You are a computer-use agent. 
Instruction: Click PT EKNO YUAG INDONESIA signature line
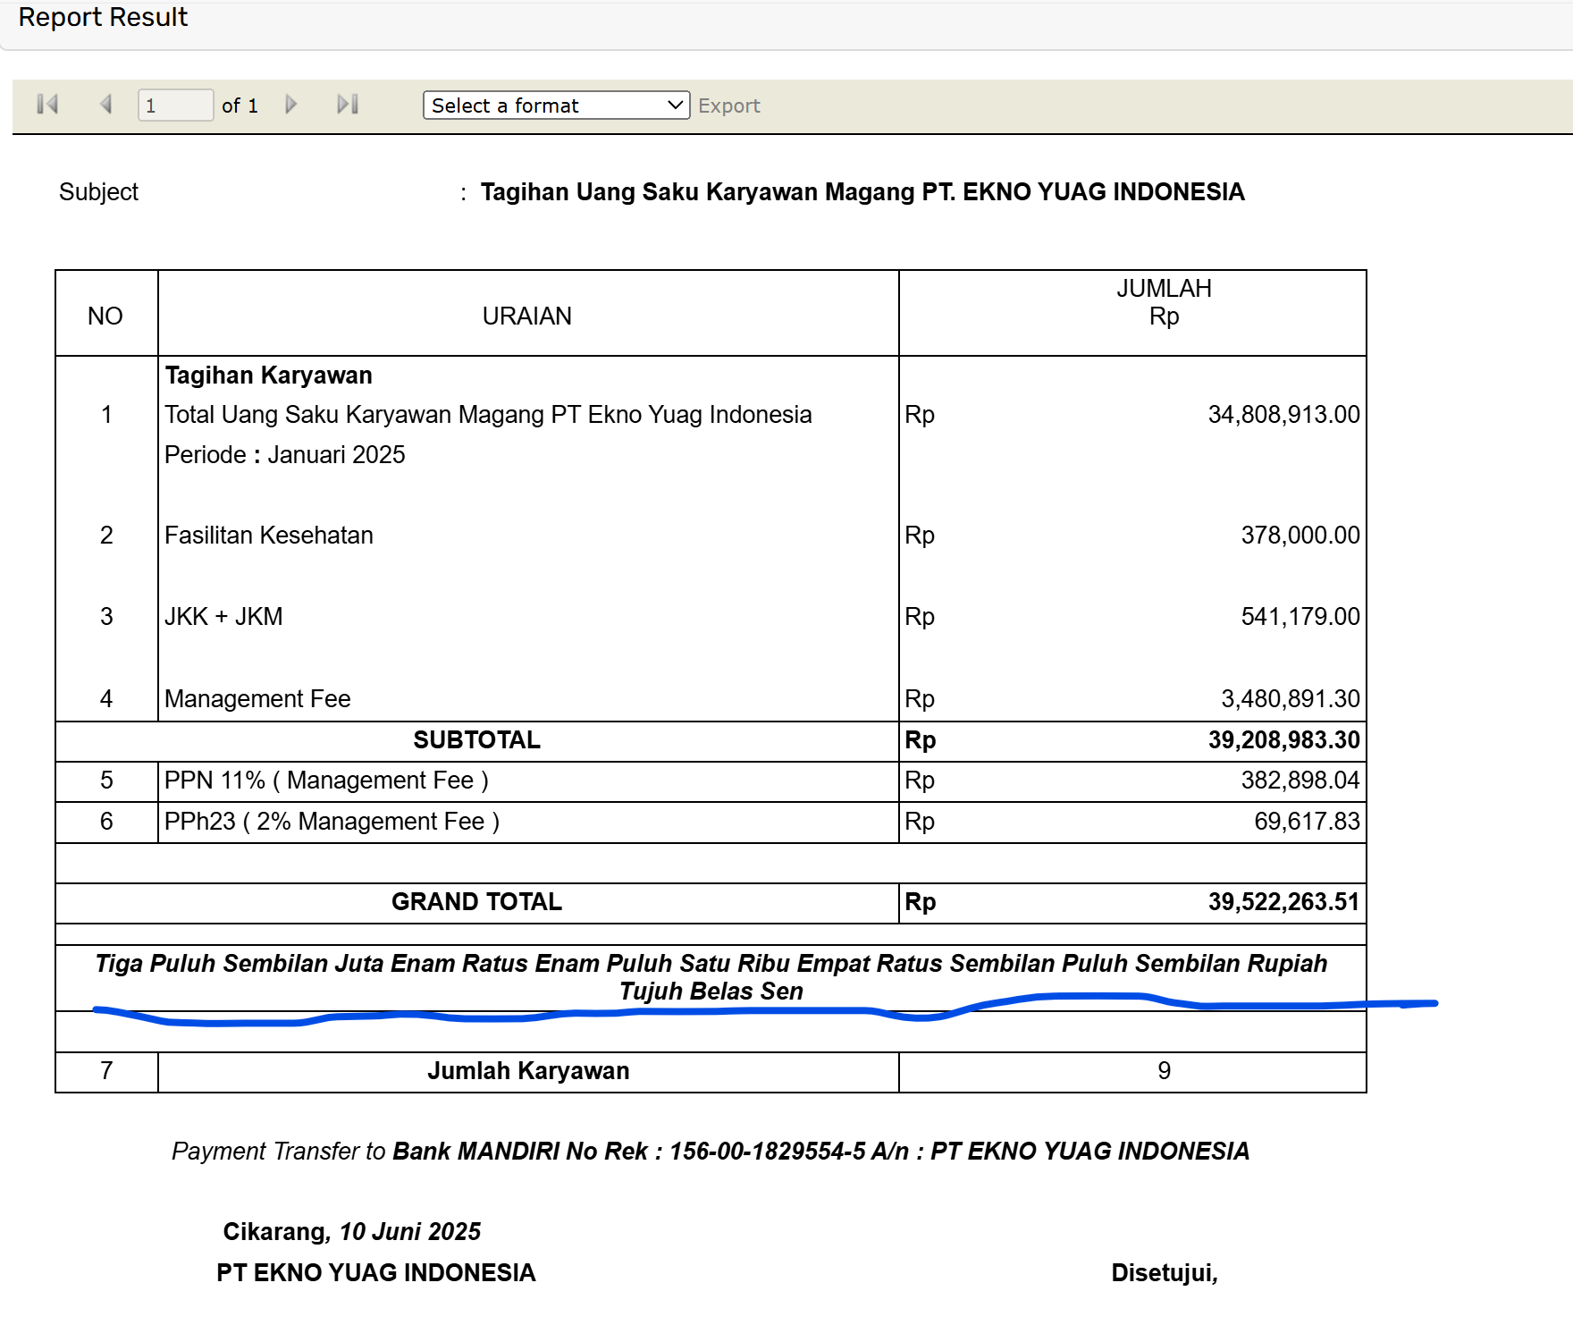coord(375,1273)
